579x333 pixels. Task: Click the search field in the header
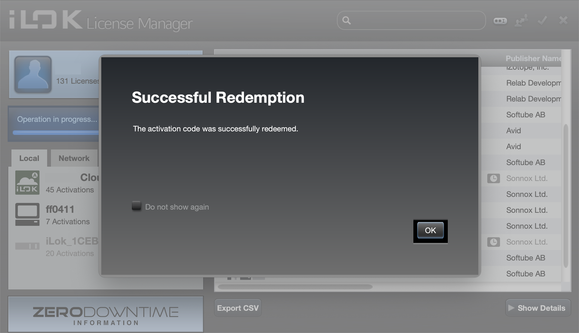pos(411,21)
